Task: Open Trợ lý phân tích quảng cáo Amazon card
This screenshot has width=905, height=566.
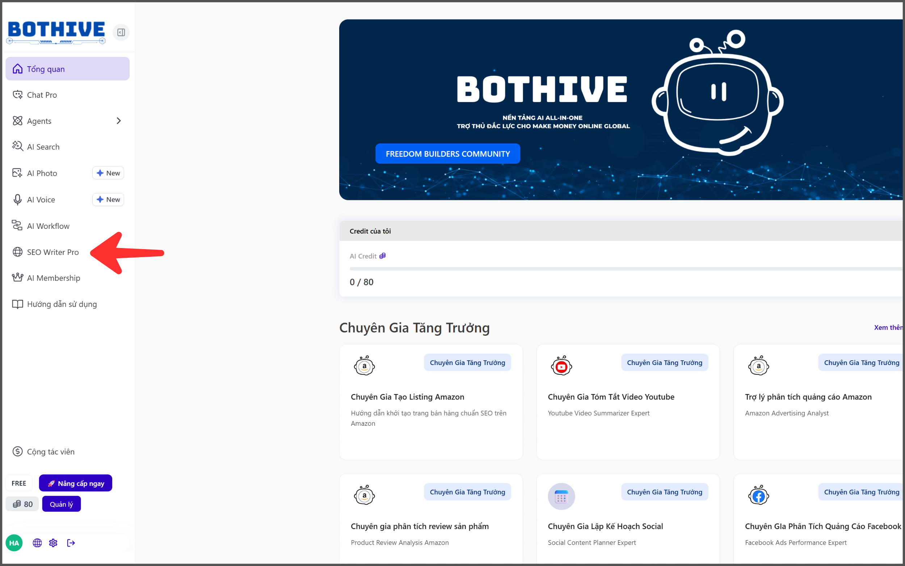Action: point(818,402)
